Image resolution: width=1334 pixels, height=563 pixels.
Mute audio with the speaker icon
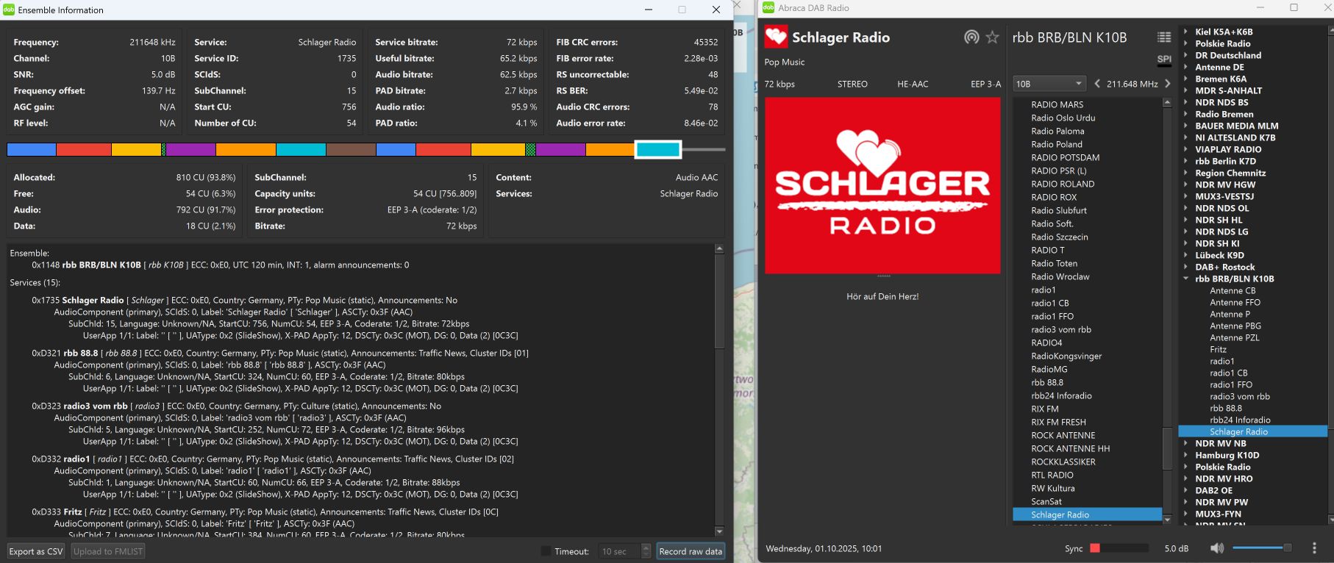coord(1217,548)
